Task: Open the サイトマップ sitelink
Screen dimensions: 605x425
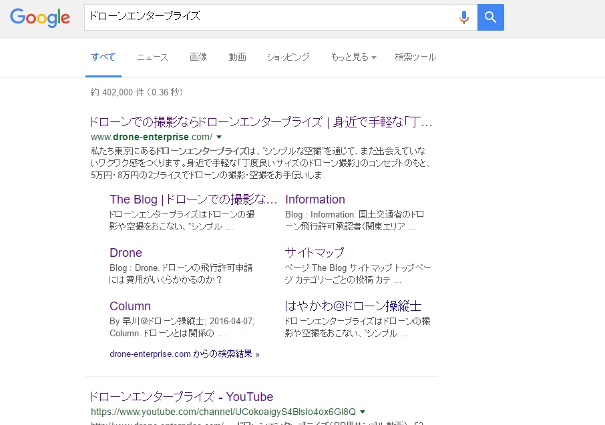Action: pyautogui.click(x=314, y=253)
